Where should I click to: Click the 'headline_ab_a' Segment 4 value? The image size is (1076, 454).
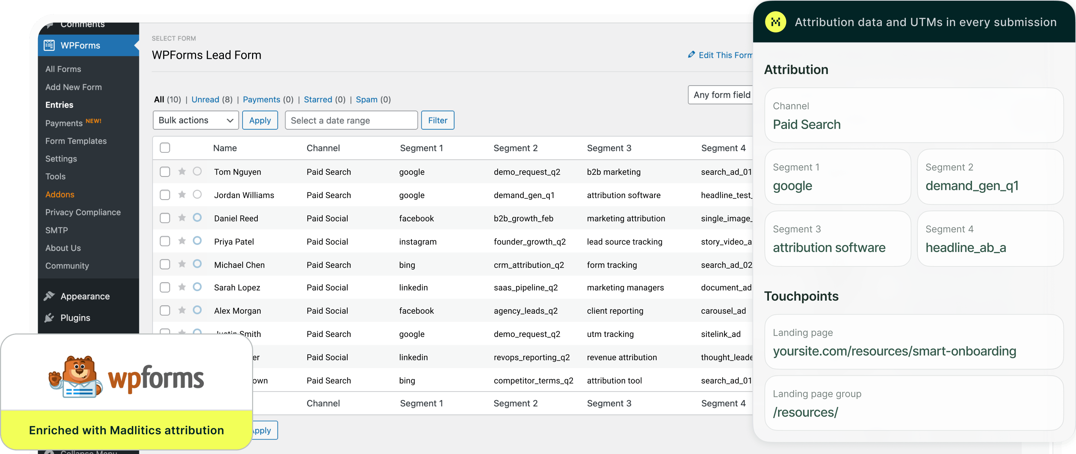[965, 248]
